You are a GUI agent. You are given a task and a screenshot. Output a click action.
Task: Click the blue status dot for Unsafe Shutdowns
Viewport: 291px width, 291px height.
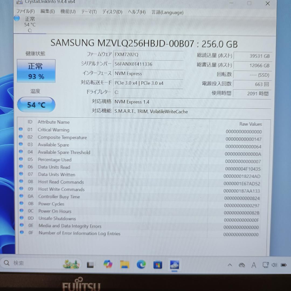point(22,217)
